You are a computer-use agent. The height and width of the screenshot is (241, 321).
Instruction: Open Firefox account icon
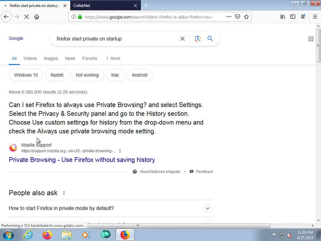303,17
